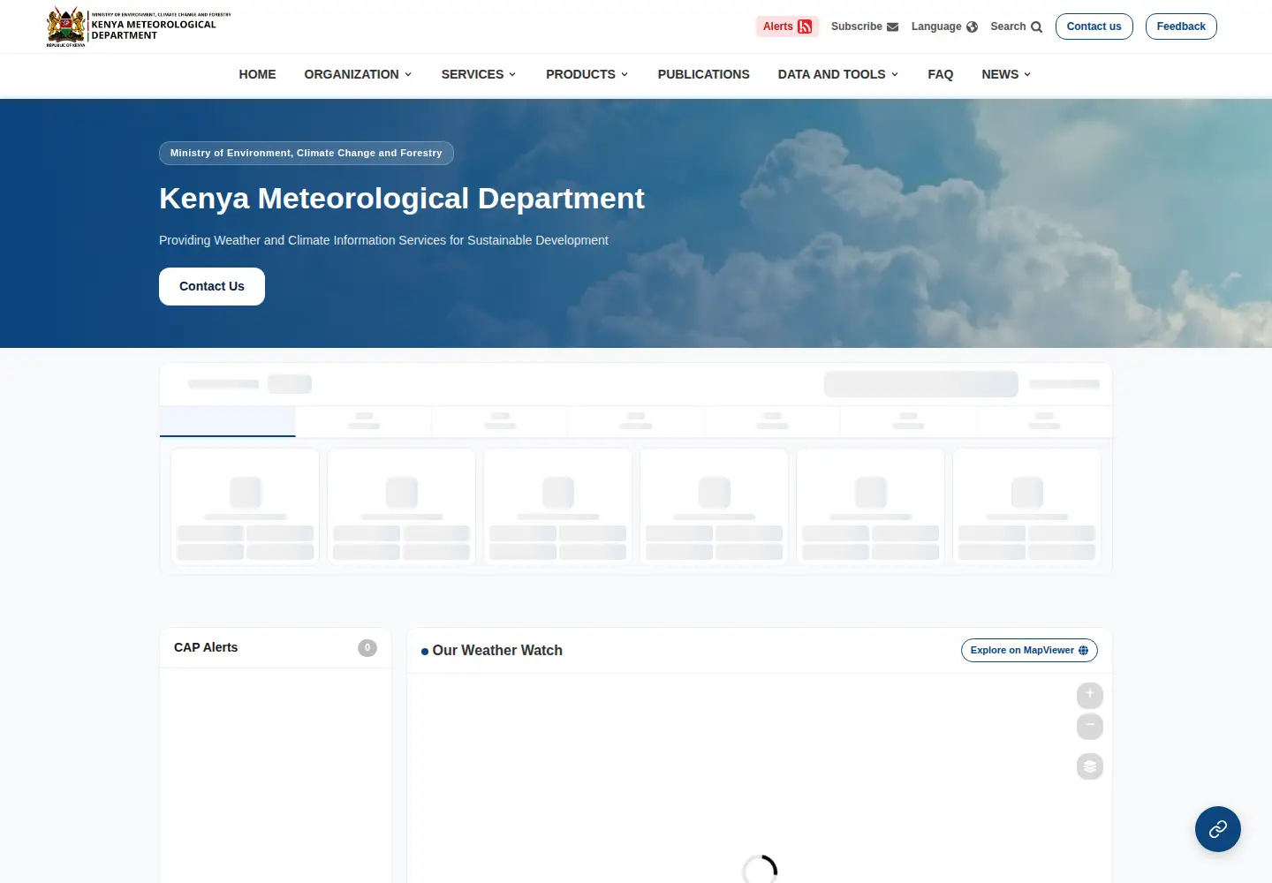
Task: Open the Alerts RSS feed icon
Action: point(805,26)
